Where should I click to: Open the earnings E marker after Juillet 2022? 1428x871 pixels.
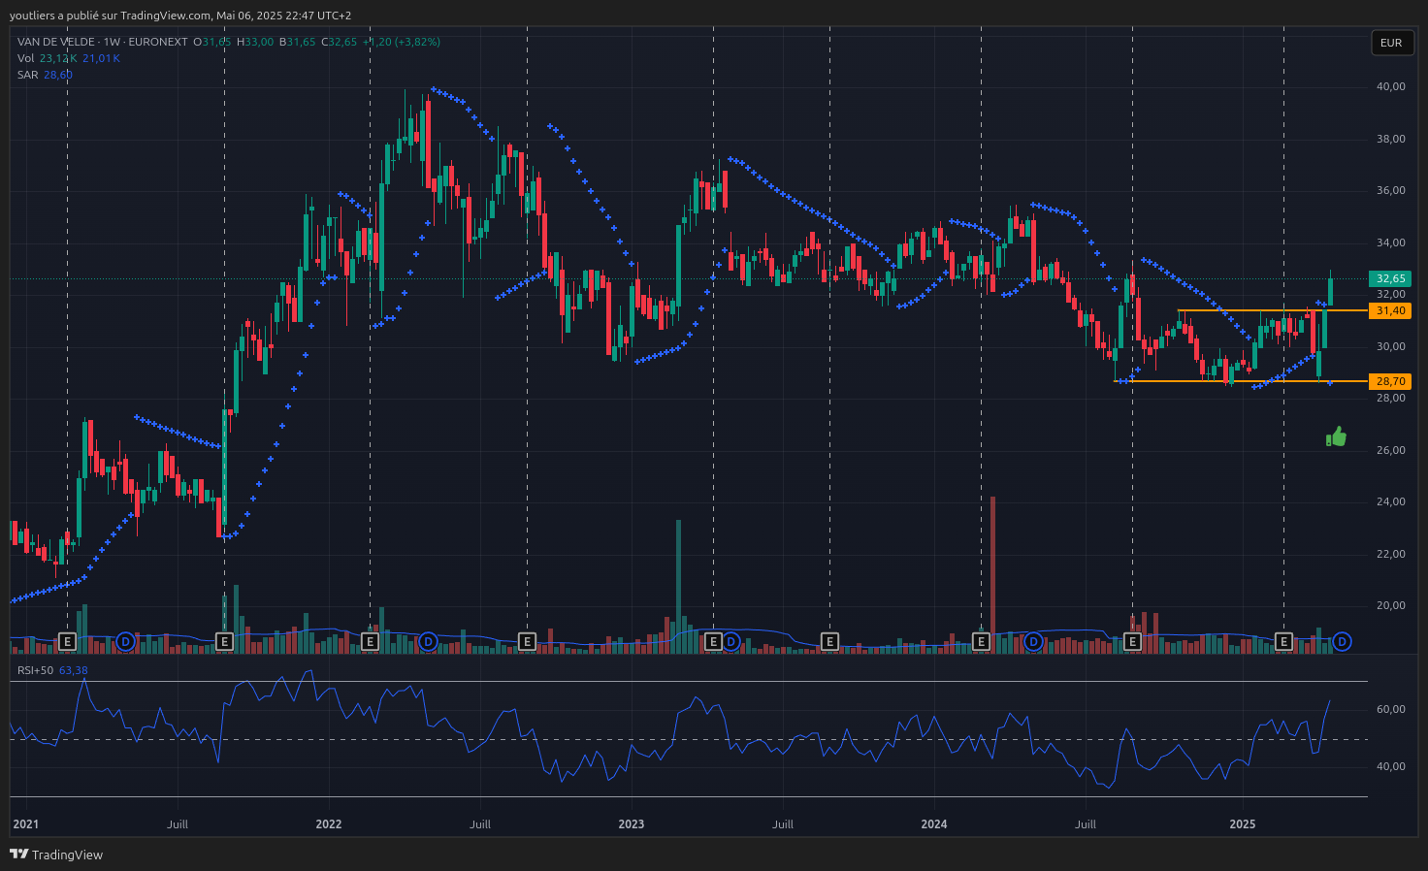click(527, 641)
